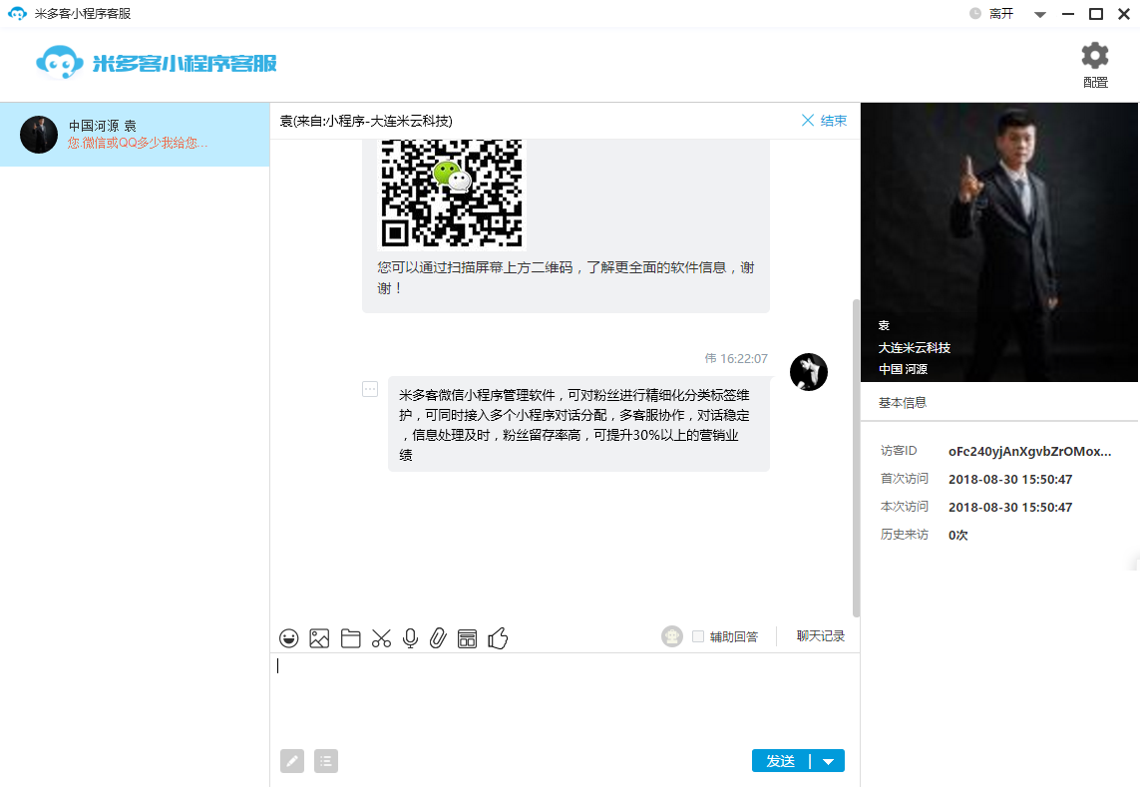The height and width of the screenshot is (787, 1140).
Task: Expand the send button dropdown arrow
Action: (x=829, y=762)
